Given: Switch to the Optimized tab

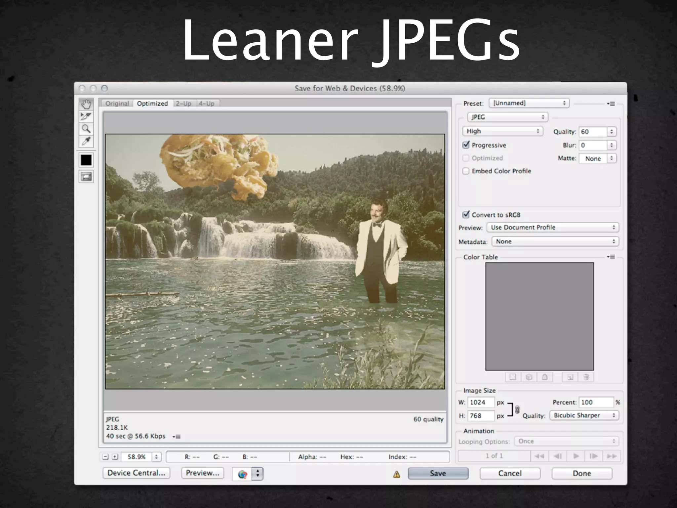Looking at the screenshot, I should tap(152, 104).
